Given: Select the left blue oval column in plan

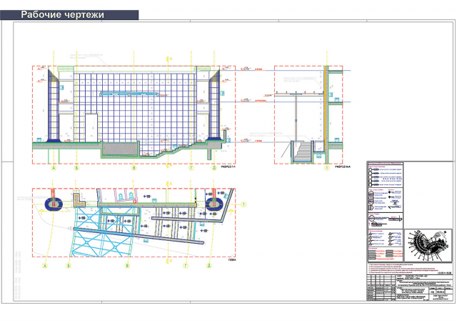Looking at the screenshot, I should pos(54,204).
